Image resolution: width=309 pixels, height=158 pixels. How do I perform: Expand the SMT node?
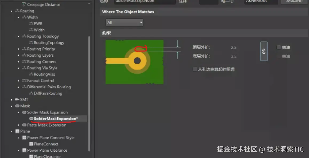coord(12,100)
